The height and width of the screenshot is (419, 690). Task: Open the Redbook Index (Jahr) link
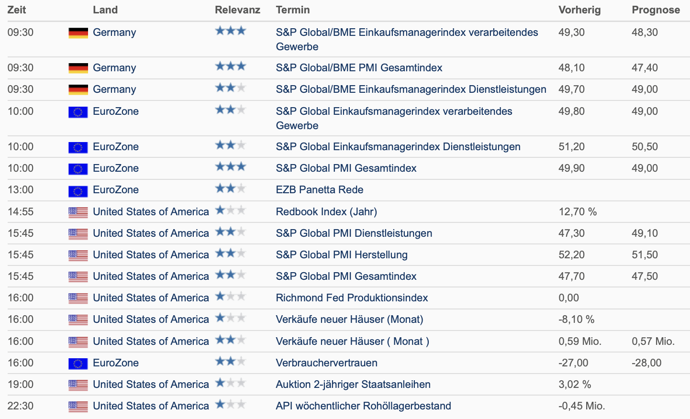click(326, 212)
